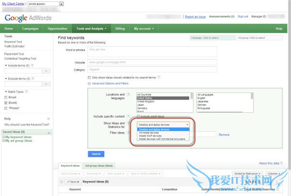This screenshot has width=291, height=196.
Task: Click help icon next to 'Only show ideas closely related to my search terms'
Action: pos(159,77)
